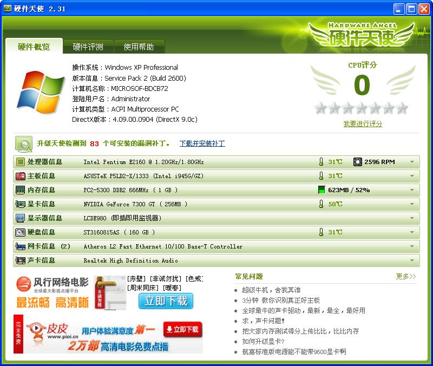The height and width of the screenshot is (366, 433).
Task: Click the ASUSTeK P5LD2-X/1333 motherboard text
Action: click(x=143, y=176)
